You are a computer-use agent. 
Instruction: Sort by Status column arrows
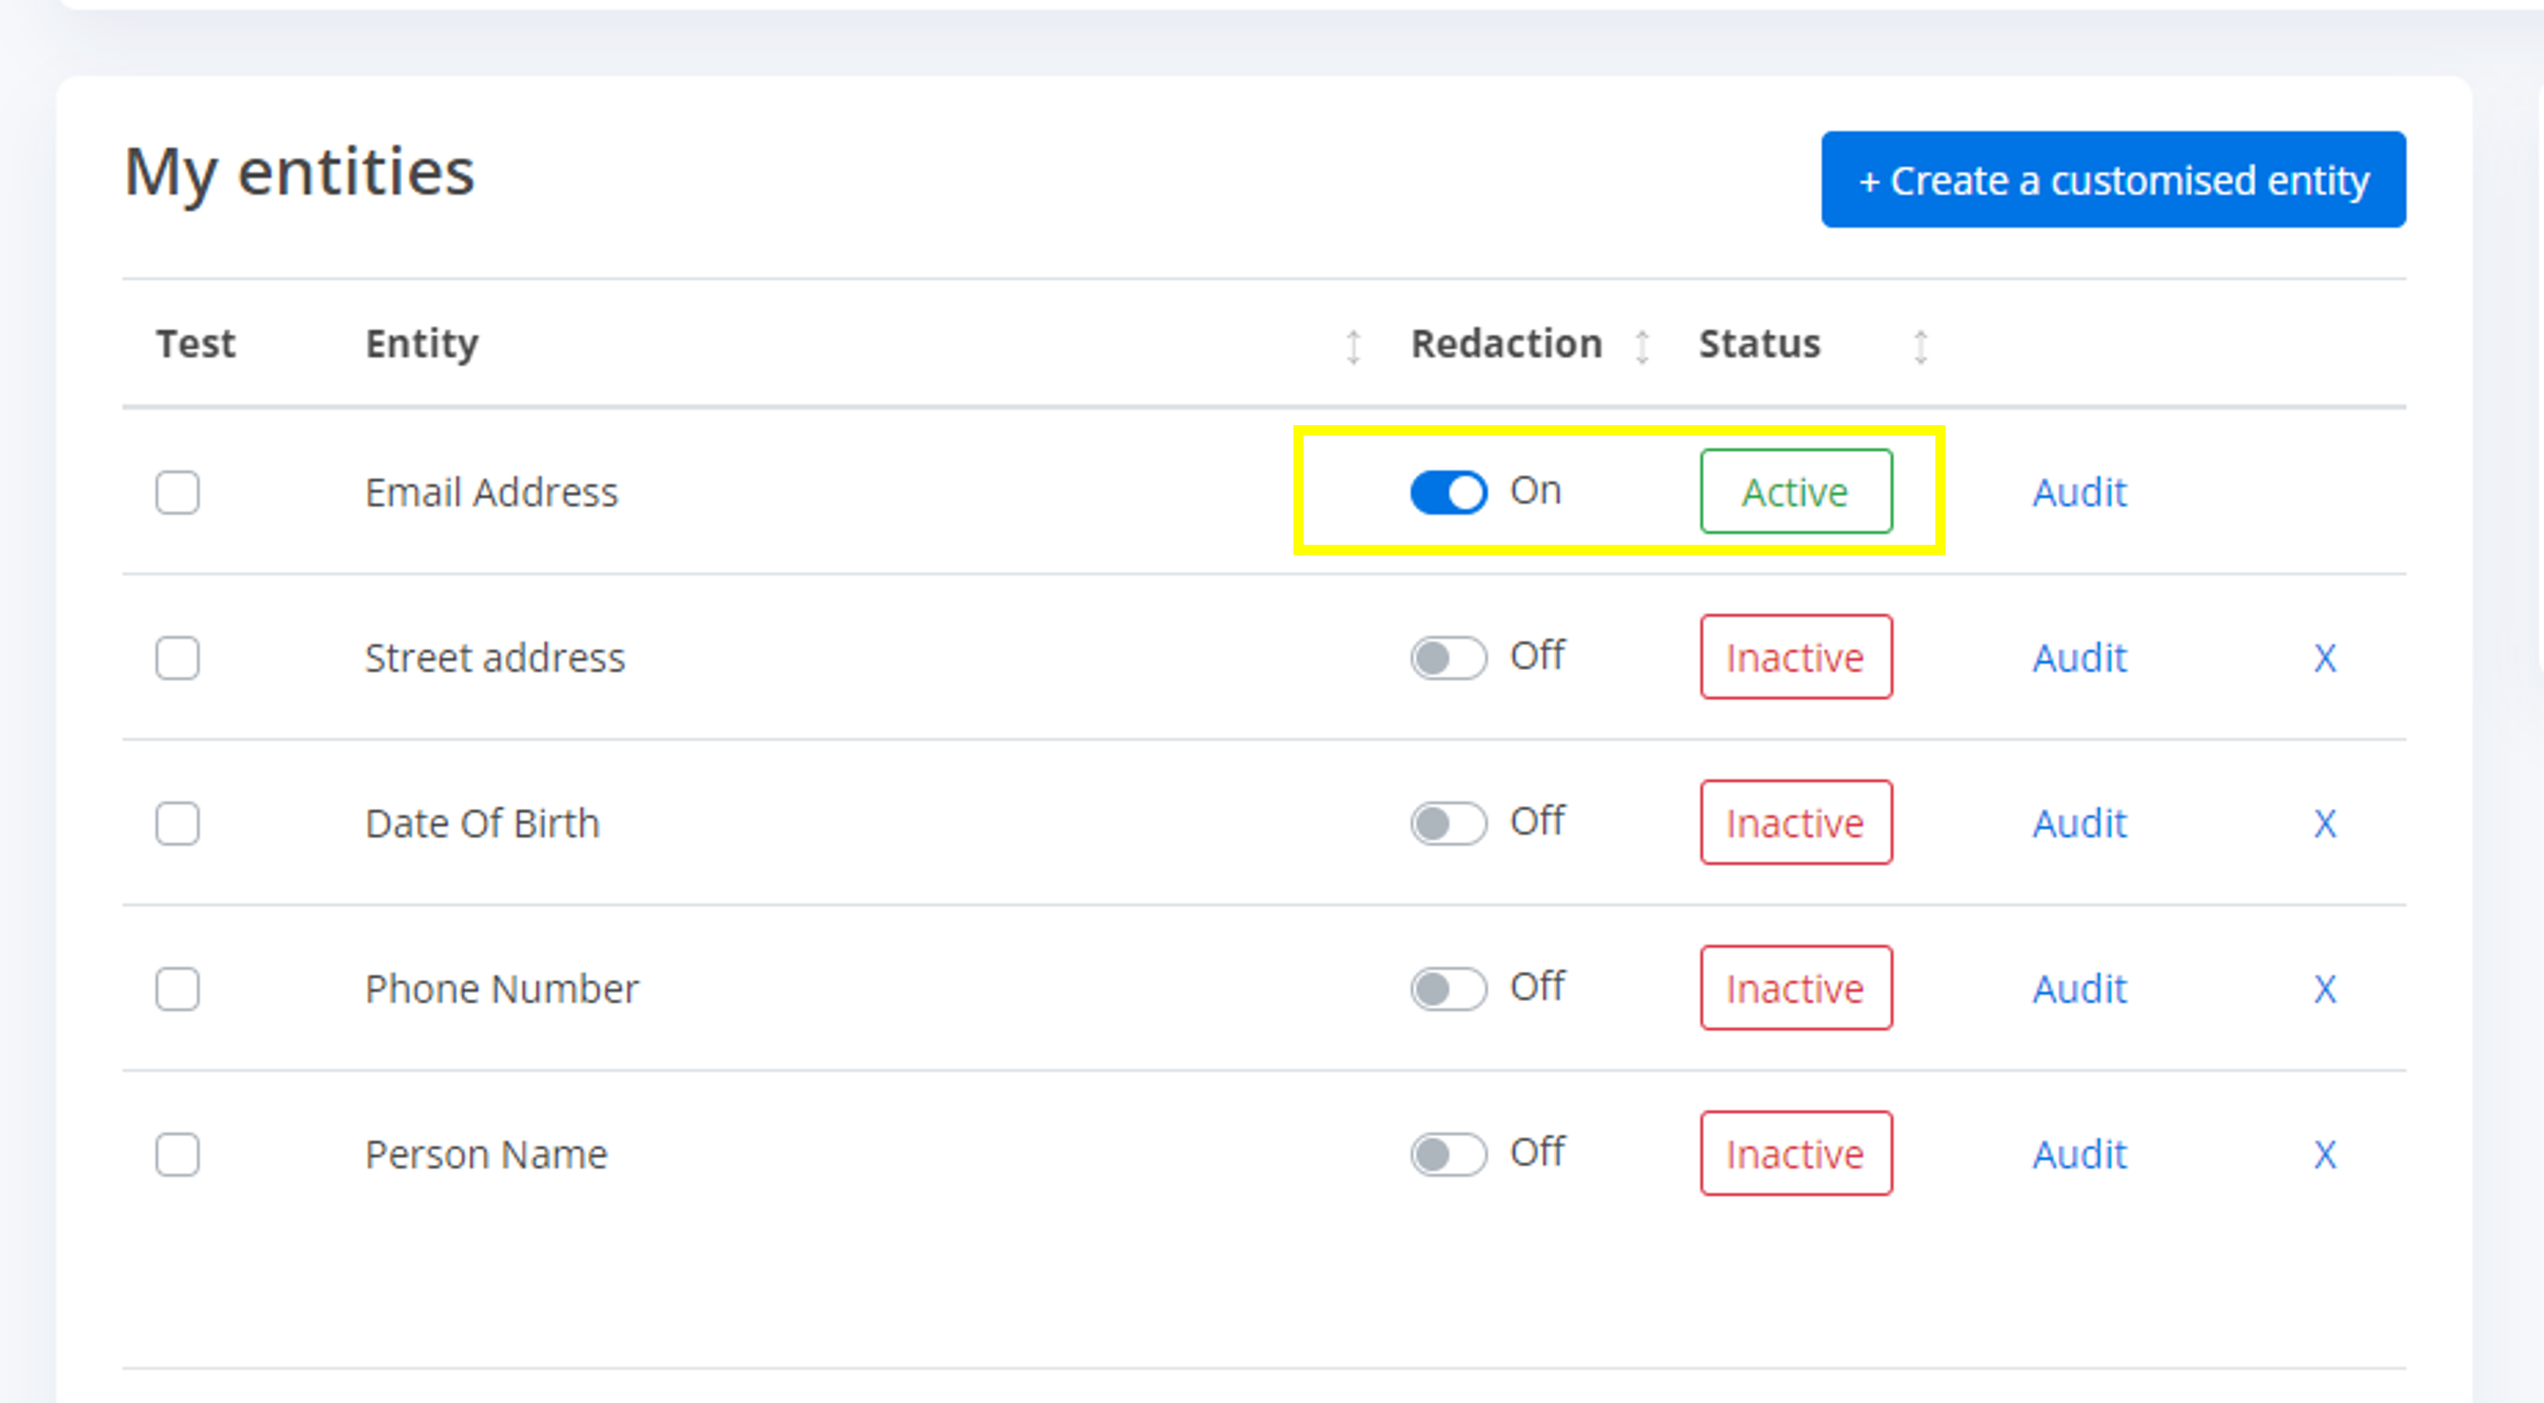point(1920,347)
